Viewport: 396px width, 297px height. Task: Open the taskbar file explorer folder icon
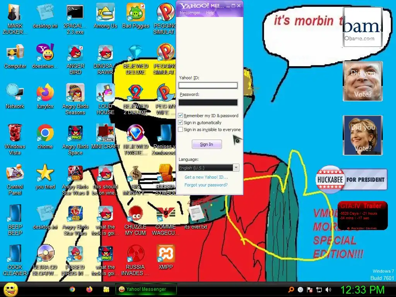[x=106, y=289]
